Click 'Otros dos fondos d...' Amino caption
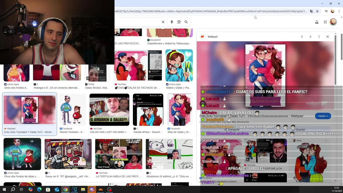The image size is (343, 193). tap(16, 88)
